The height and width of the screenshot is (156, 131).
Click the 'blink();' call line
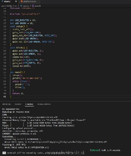(20, 87)
